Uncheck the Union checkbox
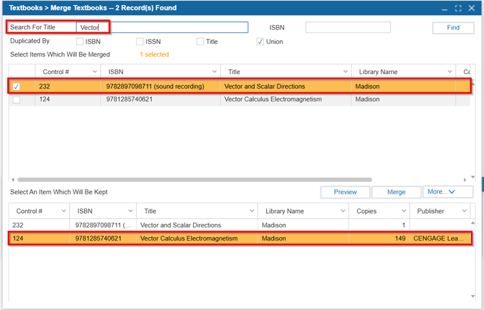 260,41
